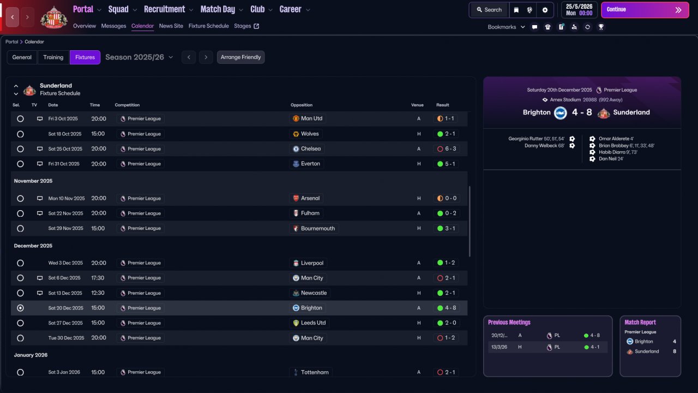Viewport: 698px width, 393px height.
Task: Expand the Club menu chevron
Action: tap(270, 10)
